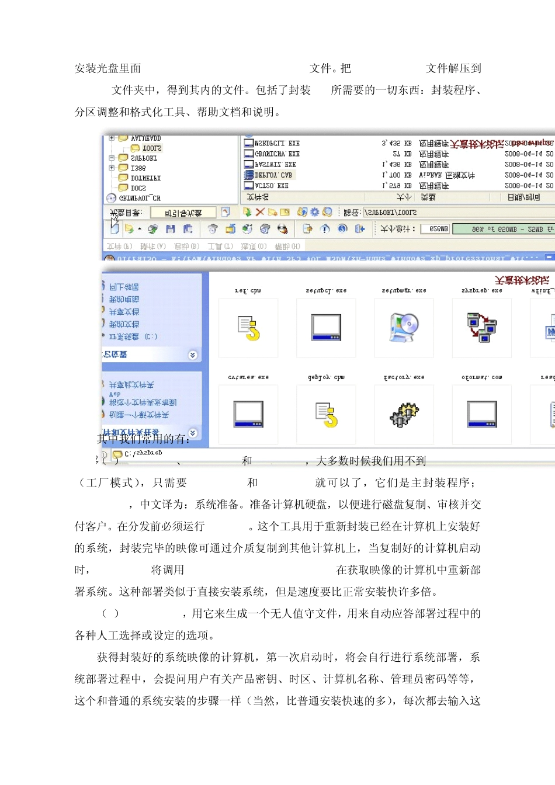Viewport: 555px width, 785px height.
Task: Click 共享此文件夹 task link
Action: click(131, 384)
